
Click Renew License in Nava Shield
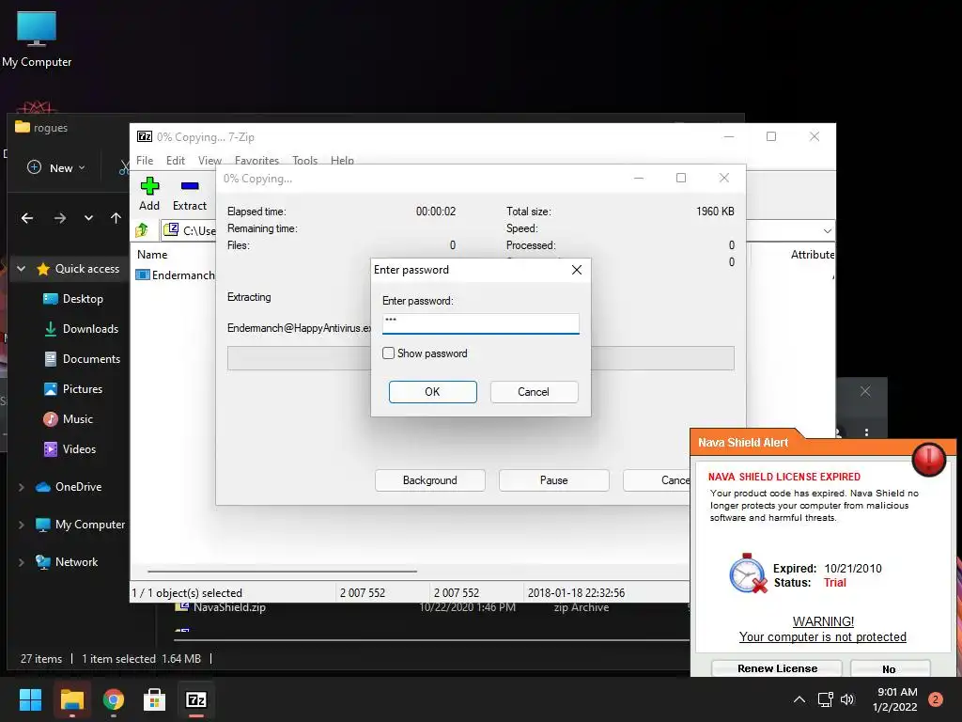[x=777, y=668]
